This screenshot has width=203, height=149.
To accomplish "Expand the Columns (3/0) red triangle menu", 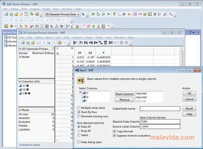I will coord(20,82).
